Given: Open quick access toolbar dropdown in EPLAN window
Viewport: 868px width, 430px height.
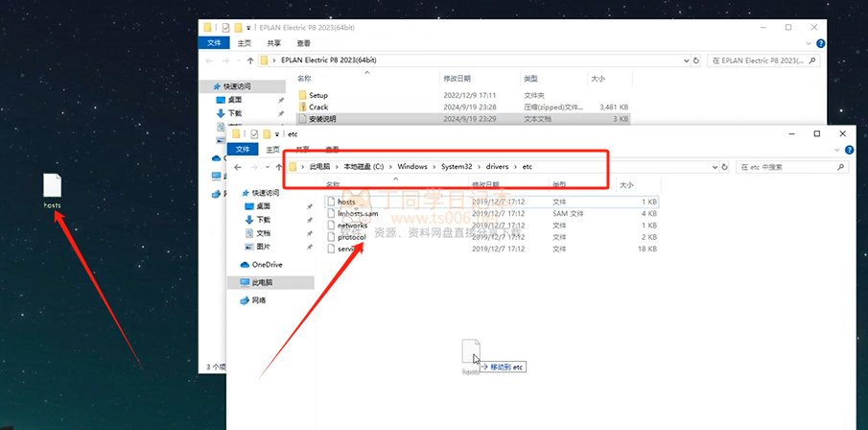Looking at the screenshot, I should 248,27.
